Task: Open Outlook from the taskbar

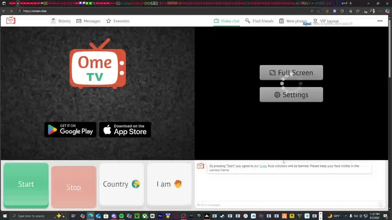Action: tap(98, 216)
